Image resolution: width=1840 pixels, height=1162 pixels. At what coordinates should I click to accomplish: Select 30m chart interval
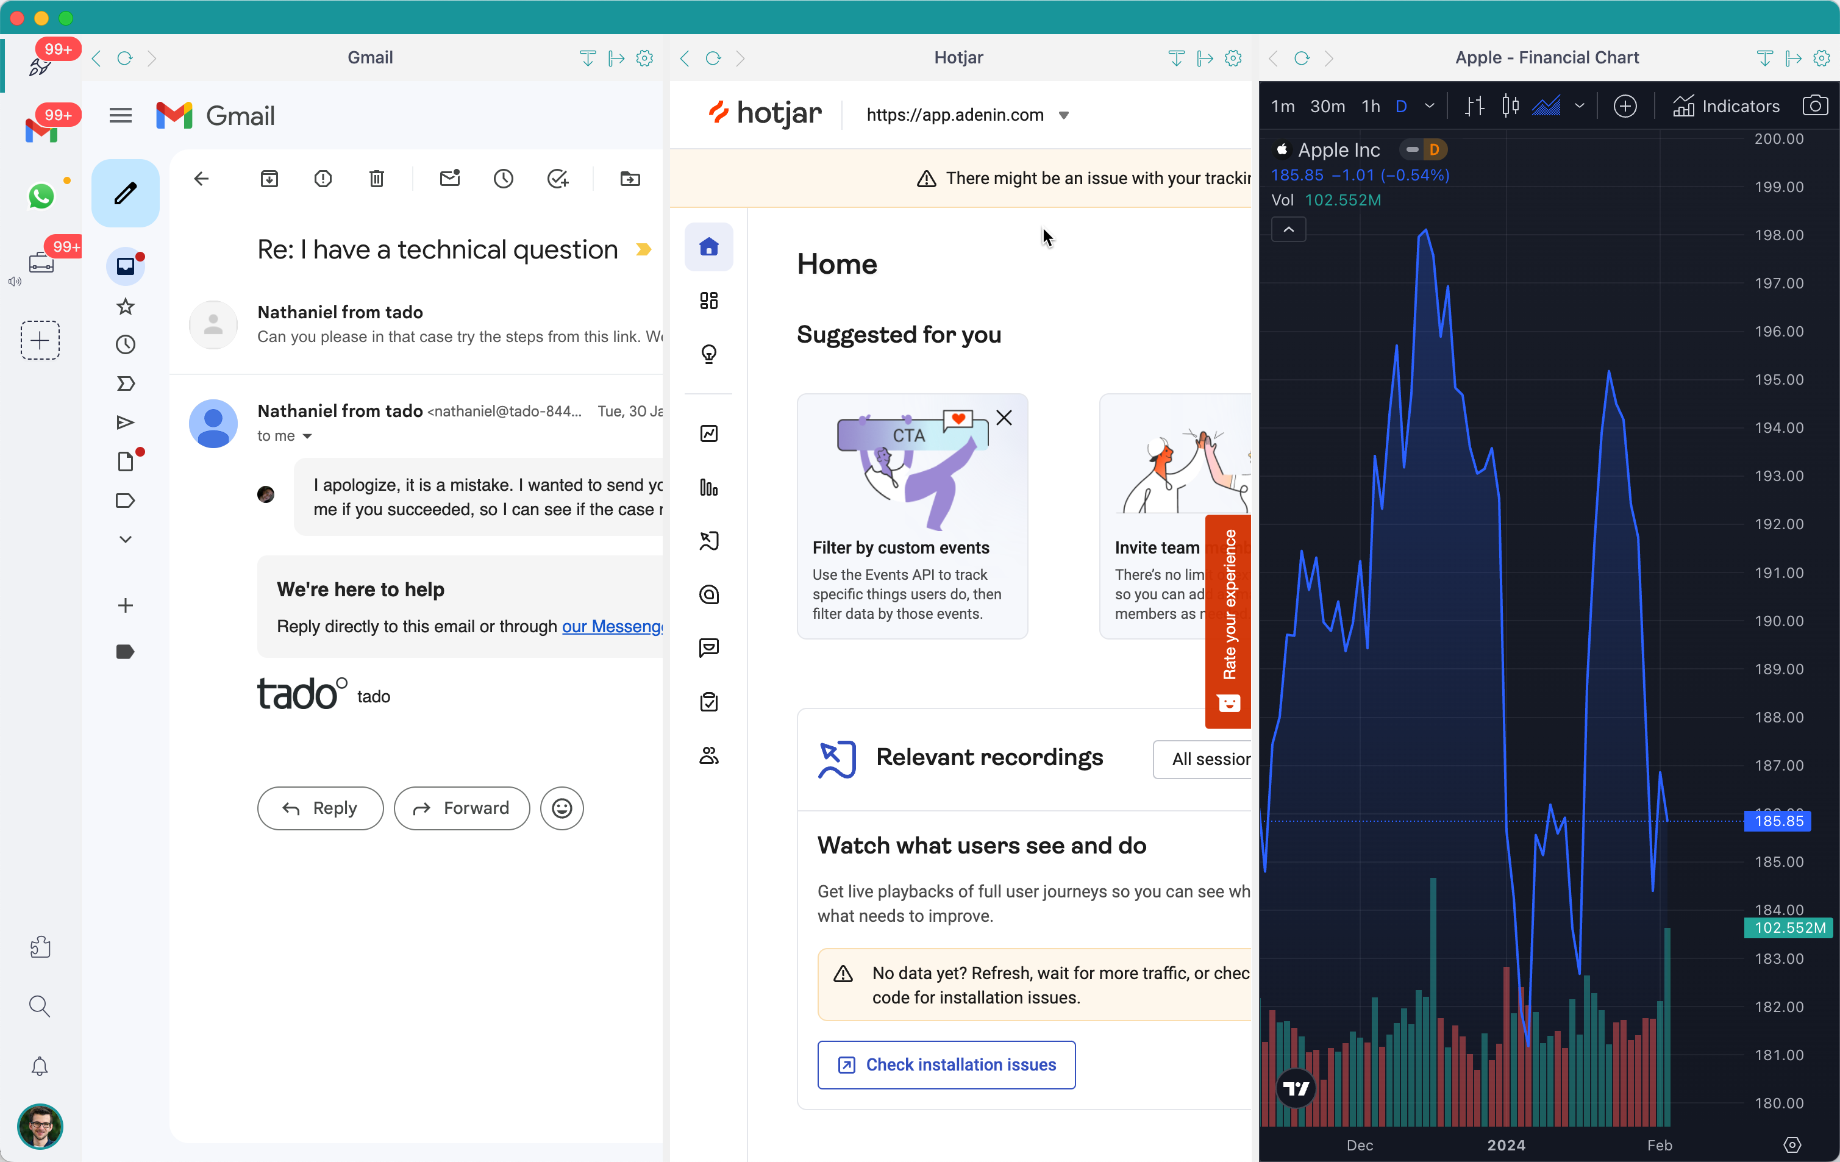1327,106
